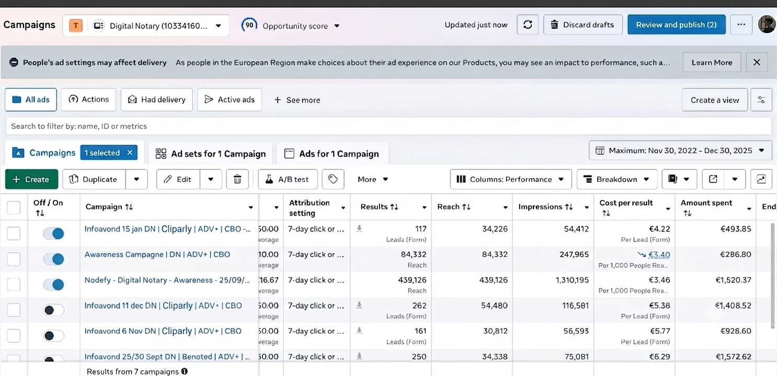
Task: Open the Digital Notary account dropdown
Action: pos(146,26)
